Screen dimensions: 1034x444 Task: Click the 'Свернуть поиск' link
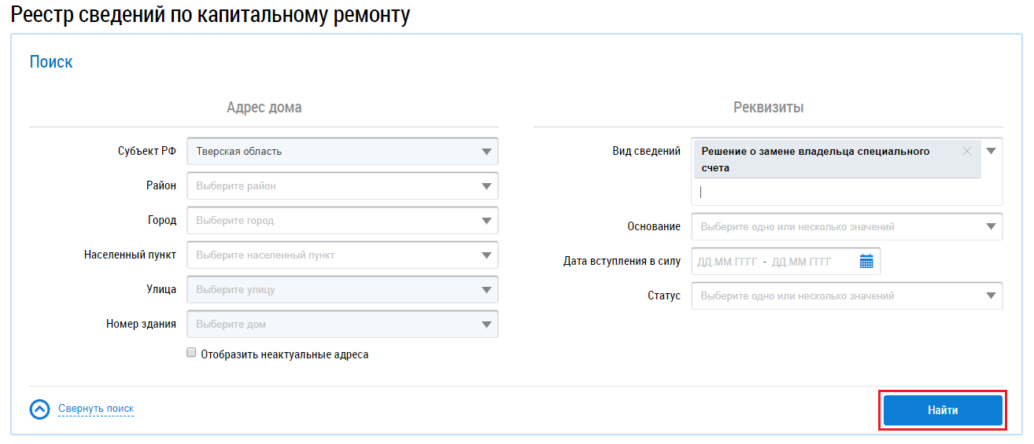(x=96, y=409)
